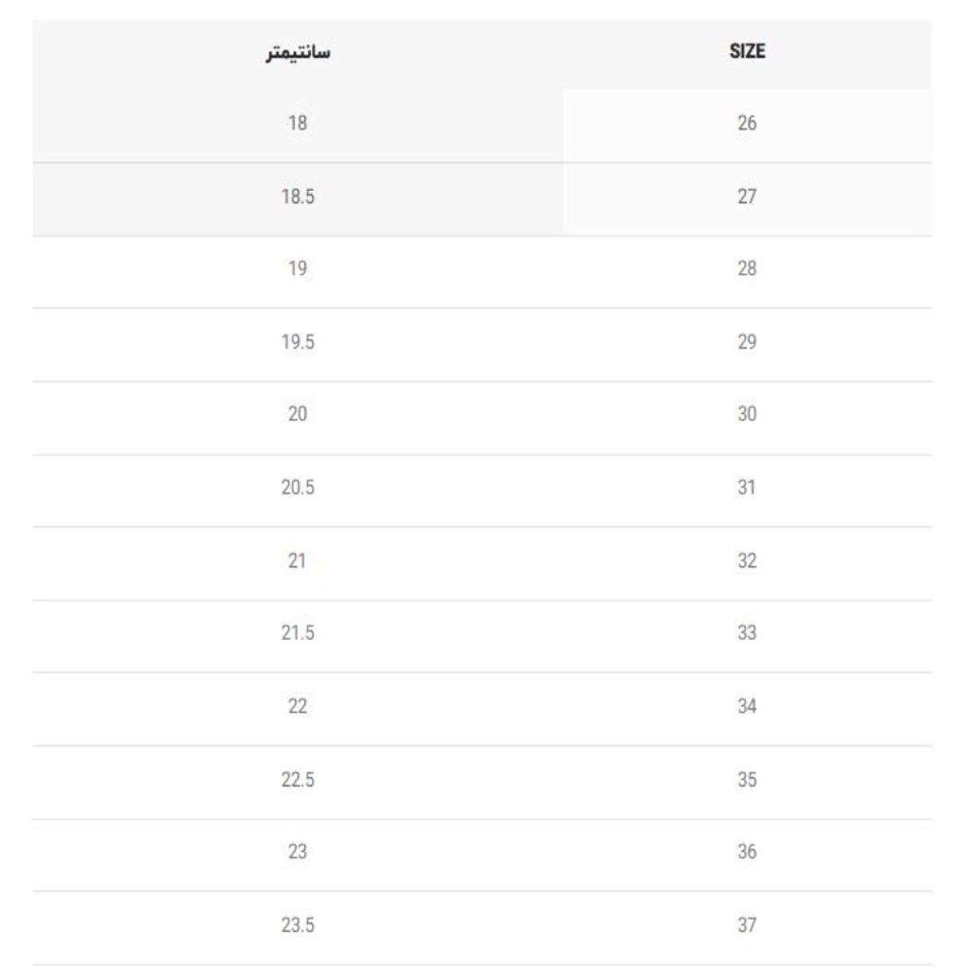
Task: Click the 19.5 centimeter value
Action: pos(297,342)
